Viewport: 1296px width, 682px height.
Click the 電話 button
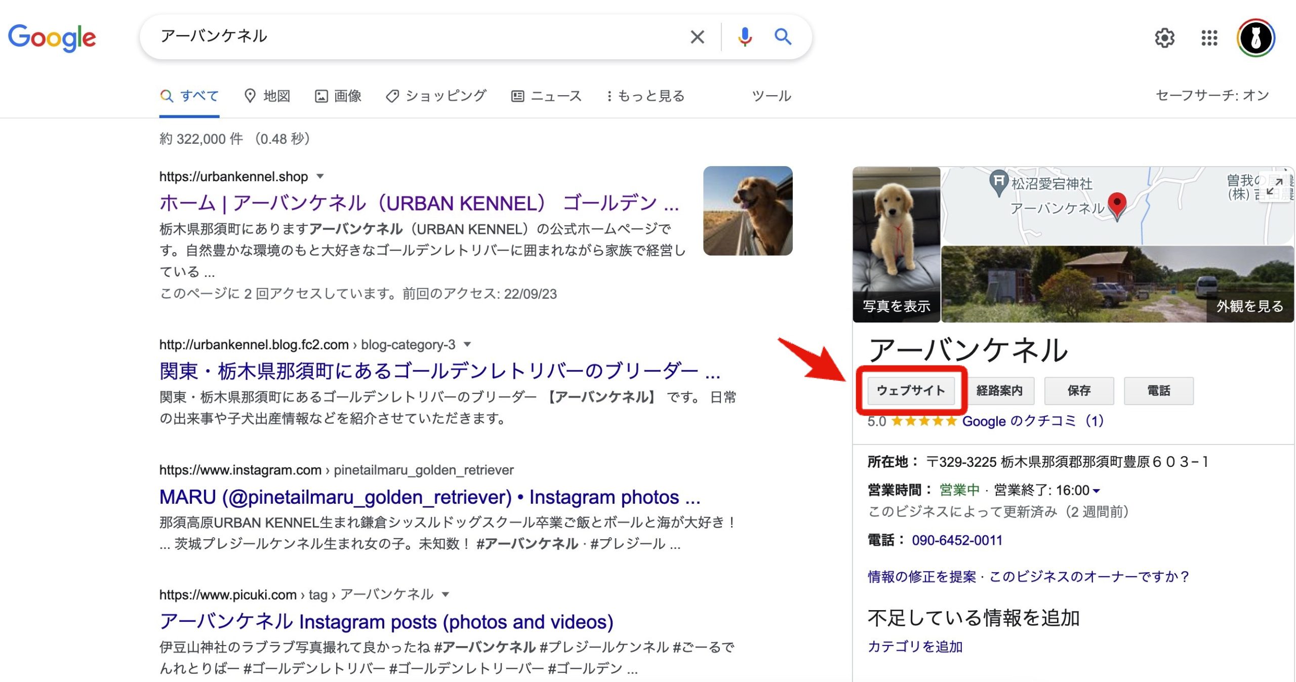tap(1158, 390)
